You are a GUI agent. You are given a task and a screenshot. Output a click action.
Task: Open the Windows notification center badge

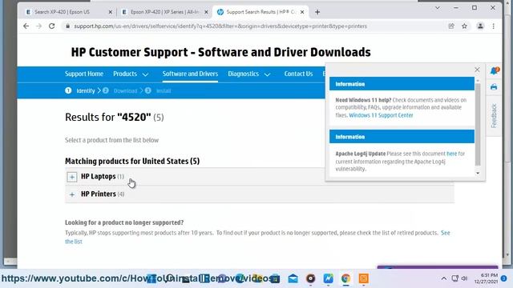tap(504, 278)
